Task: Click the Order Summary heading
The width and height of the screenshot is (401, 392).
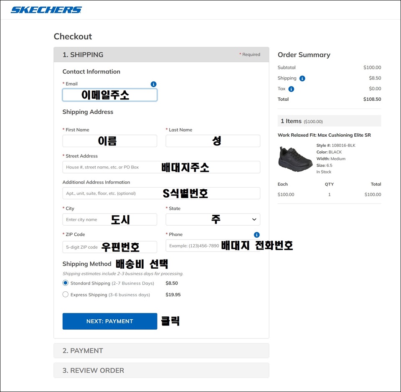Action: tap(304, 55)
